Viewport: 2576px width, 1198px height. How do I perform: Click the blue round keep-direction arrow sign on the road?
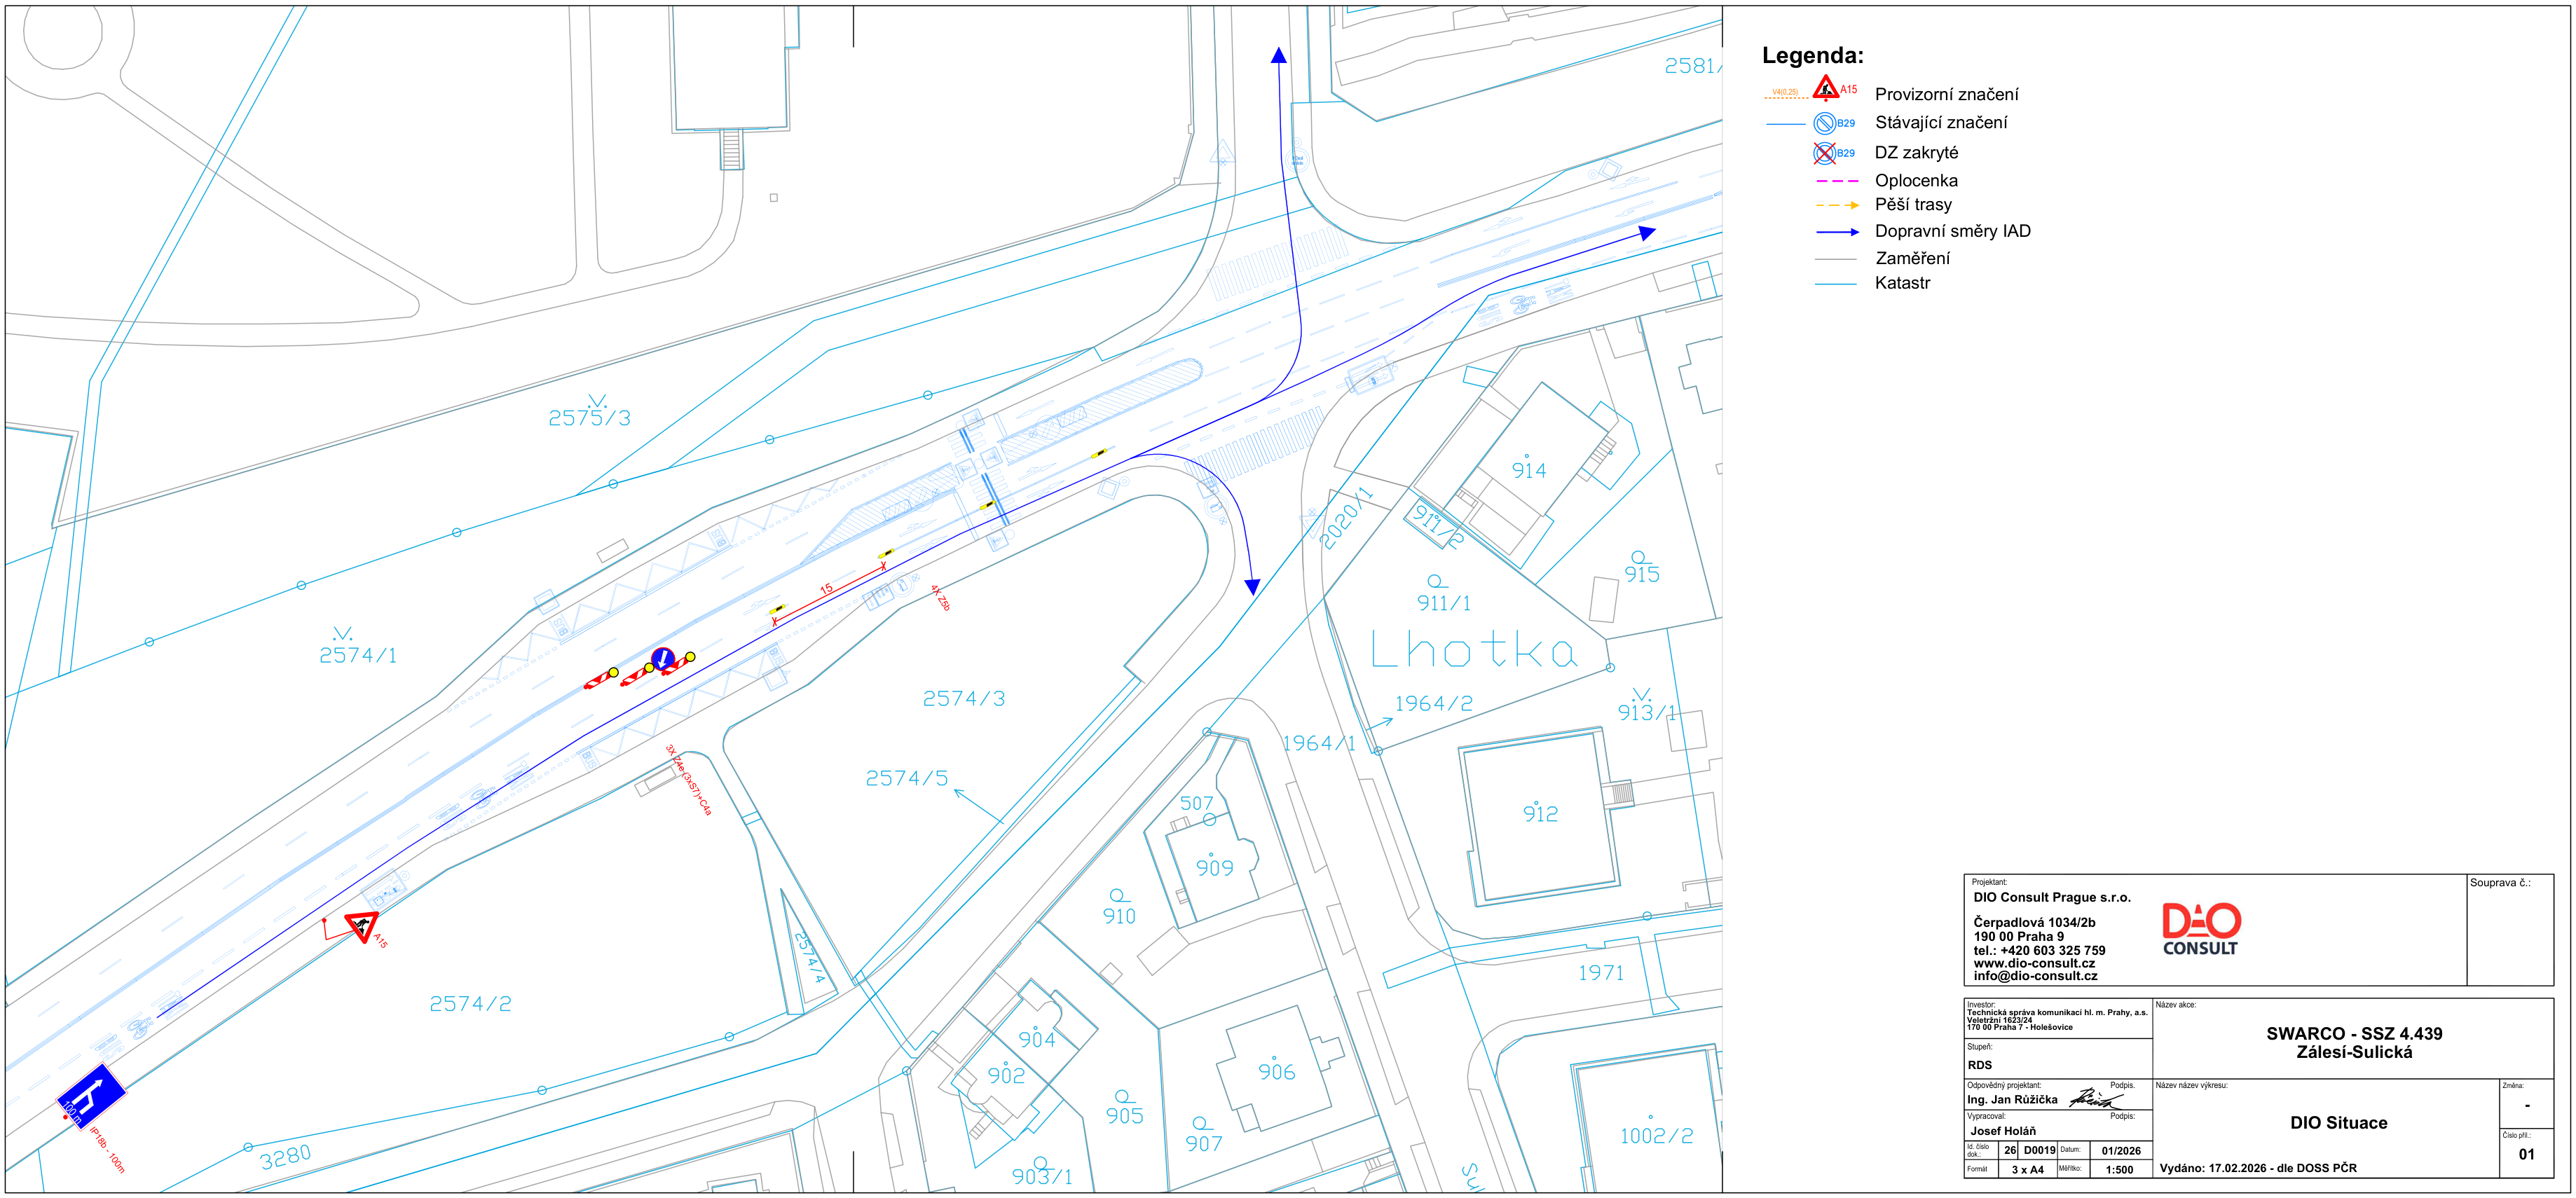tap(662, 658)
